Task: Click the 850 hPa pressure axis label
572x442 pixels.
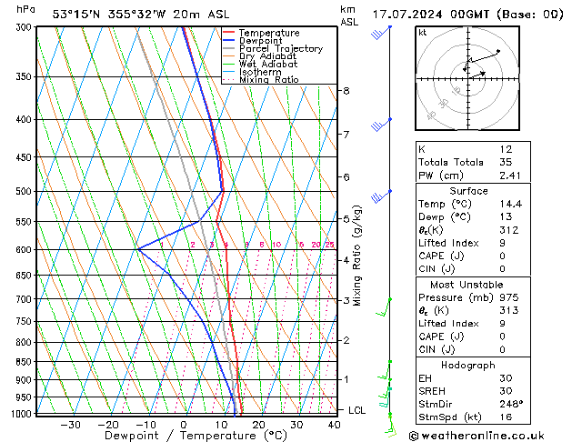Action: point(24,361)
